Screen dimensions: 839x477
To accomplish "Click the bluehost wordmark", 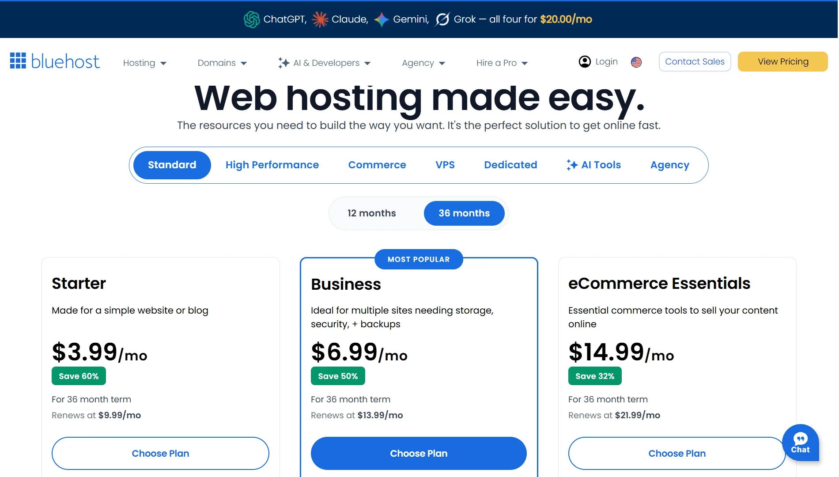I will point(65,61).
